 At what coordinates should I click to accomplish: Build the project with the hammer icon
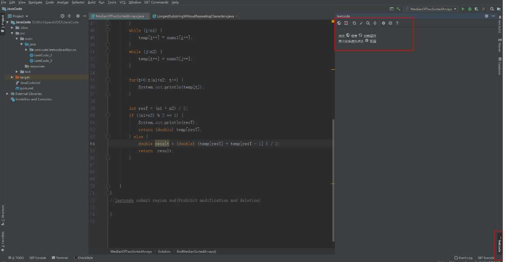tap(399, 9)
